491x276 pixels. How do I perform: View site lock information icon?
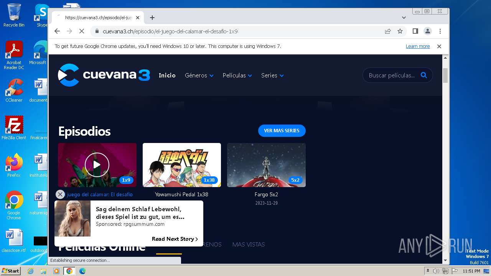pyautogui.click(x=97, y=31)
